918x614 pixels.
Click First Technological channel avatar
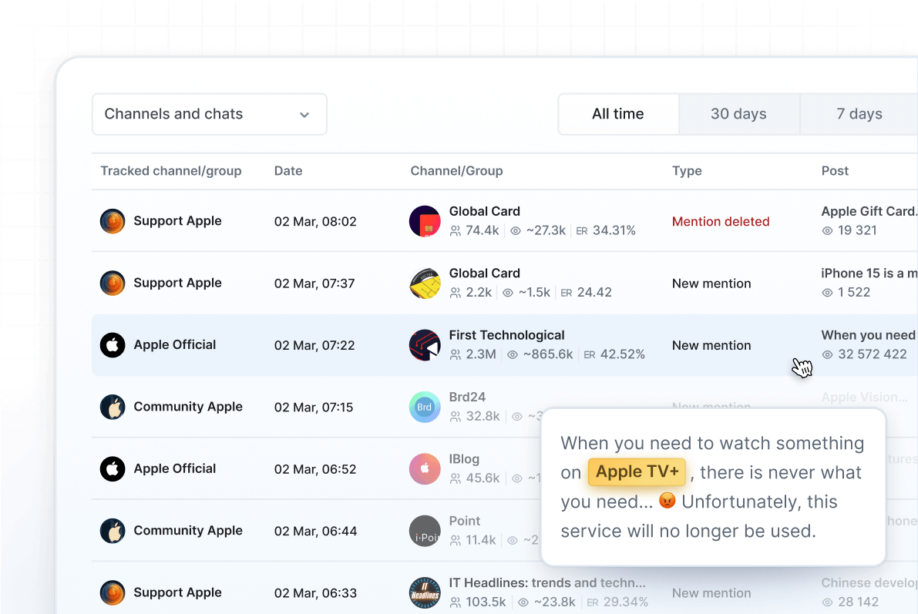425,345
